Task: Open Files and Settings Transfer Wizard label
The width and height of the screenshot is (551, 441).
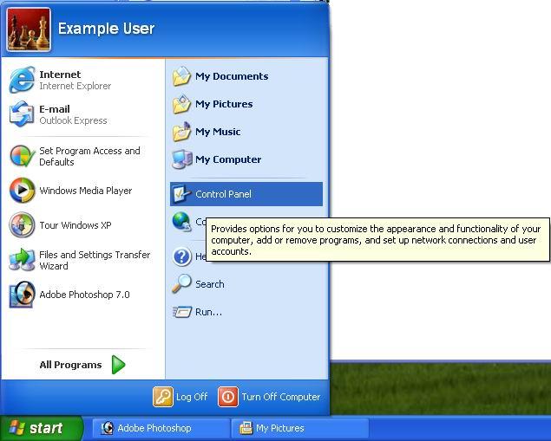Action: [95, 260]
